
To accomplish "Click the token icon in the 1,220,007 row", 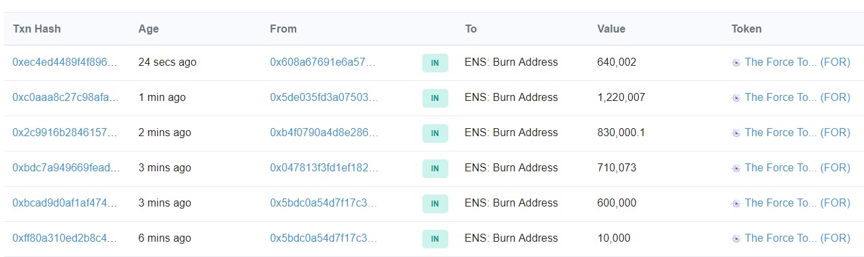I will pyautogui.click(x=736, y=98).
